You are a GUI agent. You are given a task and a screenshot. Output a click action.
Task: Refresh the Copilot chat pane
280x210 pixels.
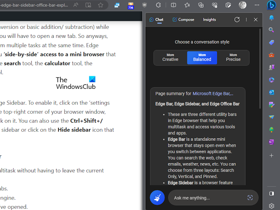click(237, 20)
